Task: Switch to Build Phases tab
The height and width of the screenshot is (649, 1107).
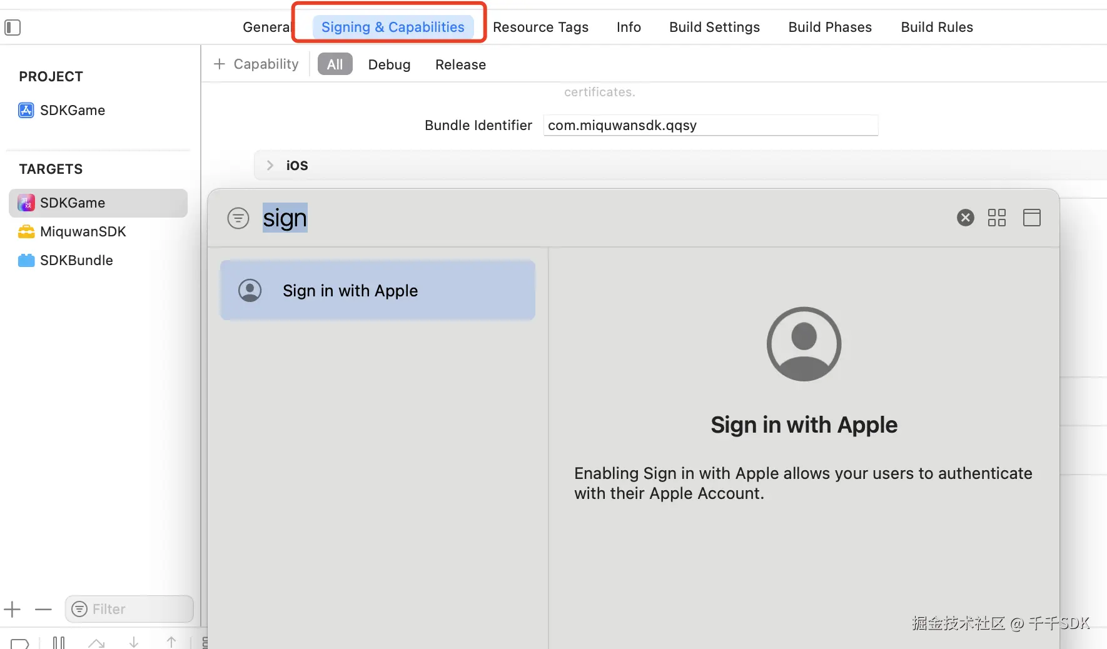Action: pyautogui.click(x=830, y=28)
